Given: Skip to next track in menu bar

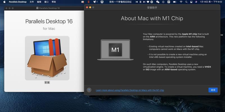Looking at the screenshot, I should 144,2.
